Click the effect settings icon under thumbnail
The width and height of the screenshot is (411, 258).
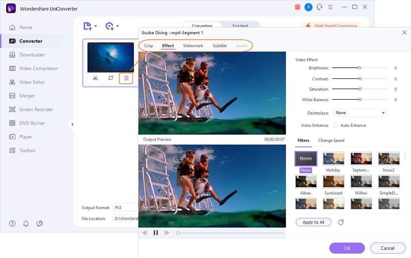tap(126, 78)
